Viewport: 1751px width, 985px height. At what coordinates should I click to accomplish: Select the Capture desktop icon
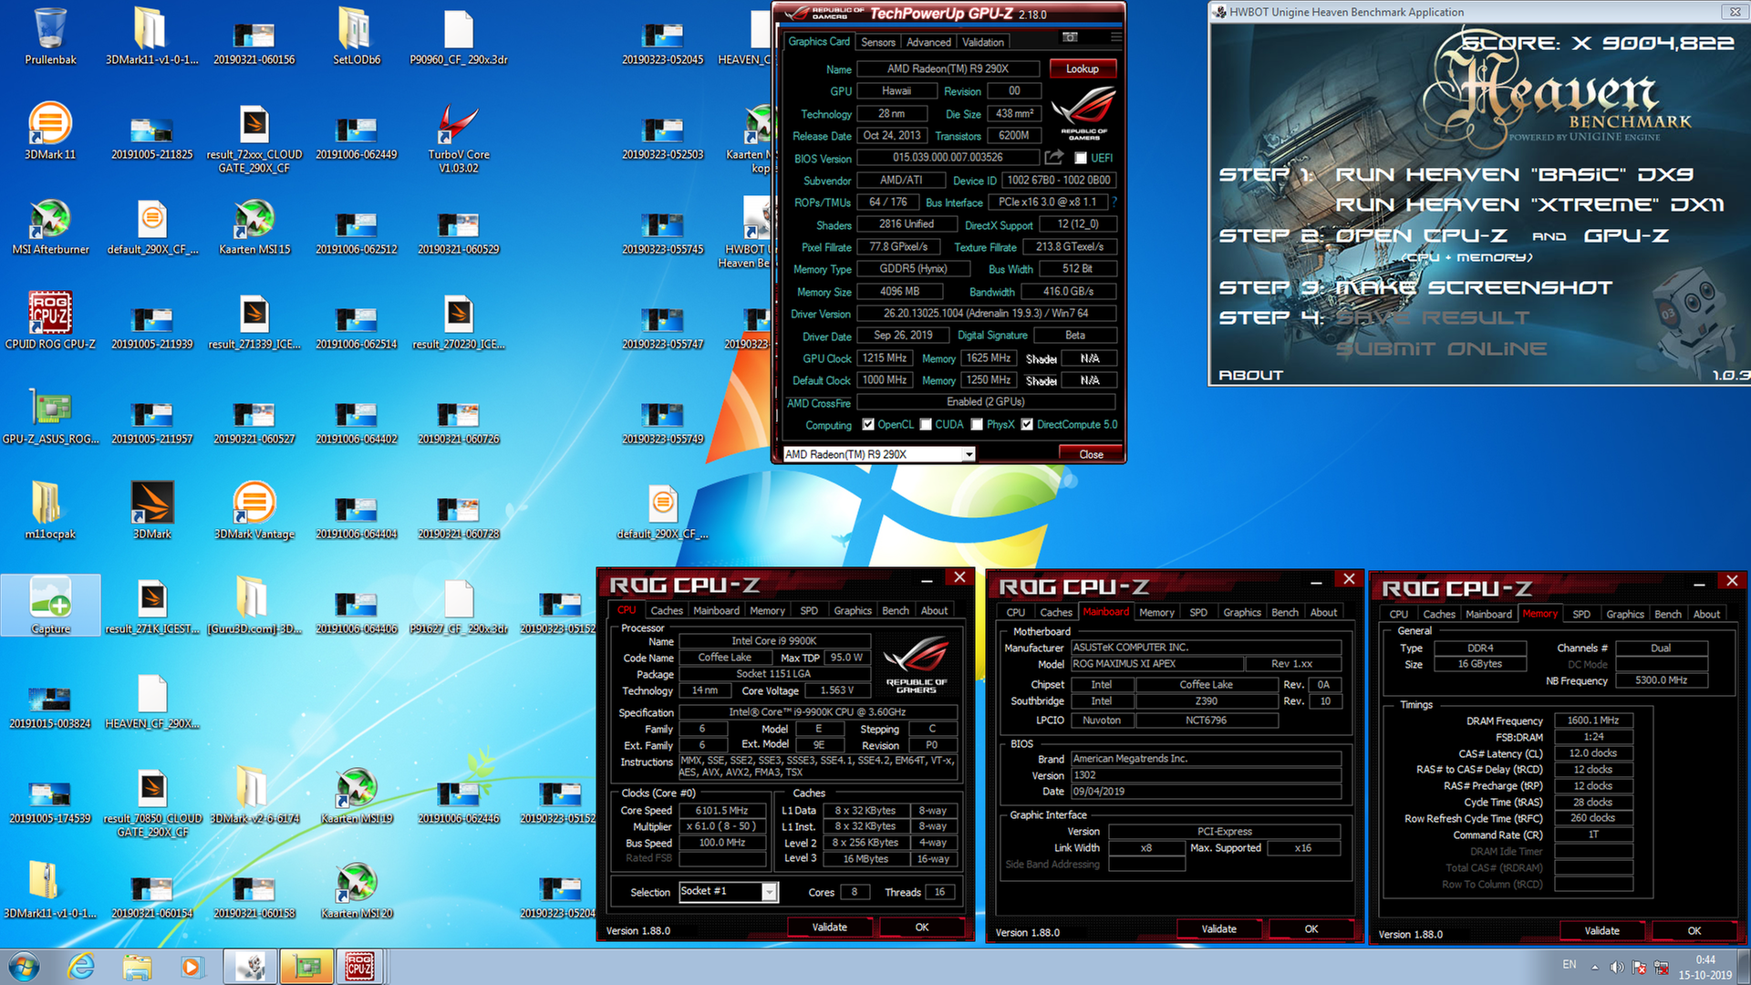[50, 605]
